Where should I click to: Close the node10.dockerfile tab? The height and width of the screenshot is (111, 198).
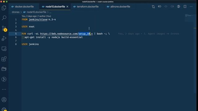pos(67,6)
